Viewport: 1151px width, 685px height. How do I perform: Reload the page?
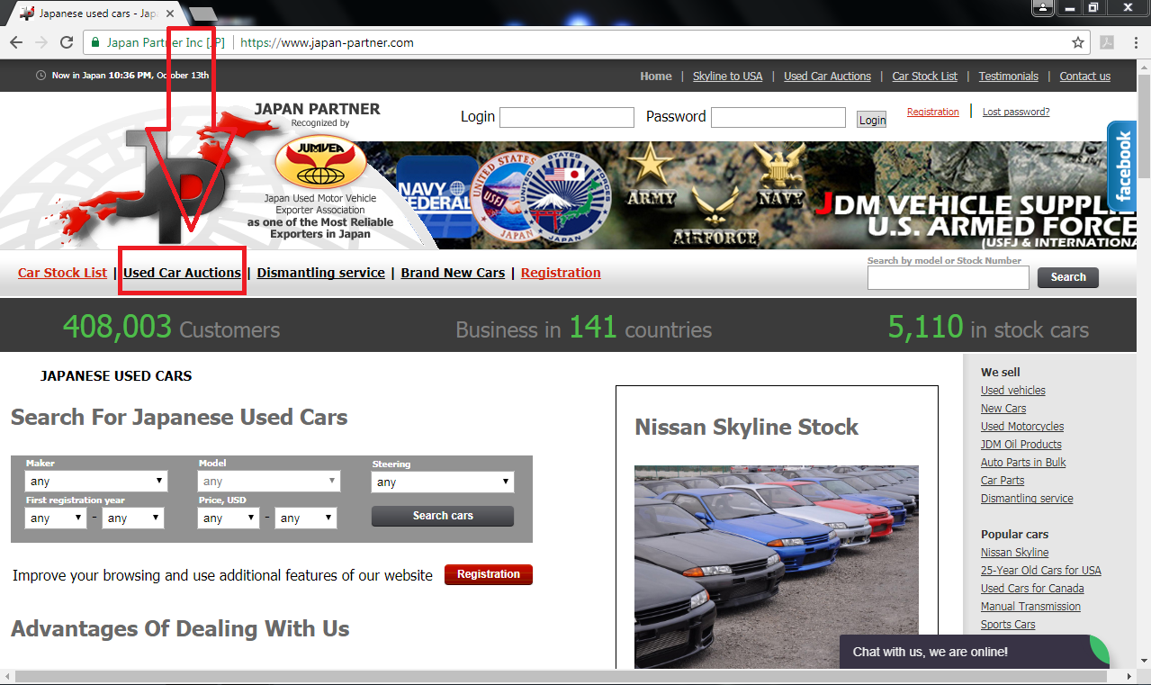point(66,41)
